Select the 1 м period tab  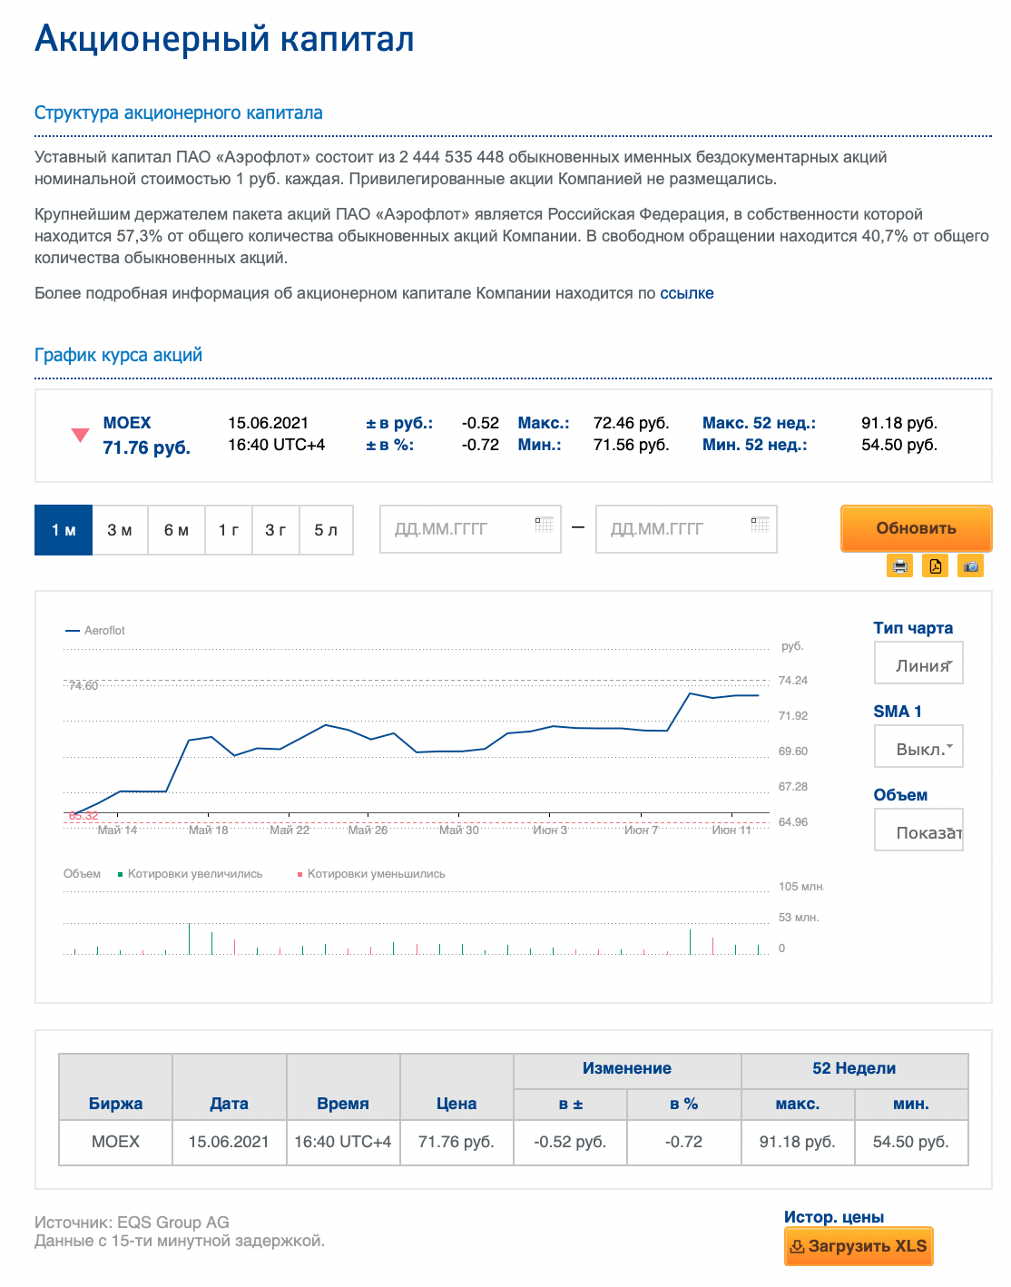[64, 530]
